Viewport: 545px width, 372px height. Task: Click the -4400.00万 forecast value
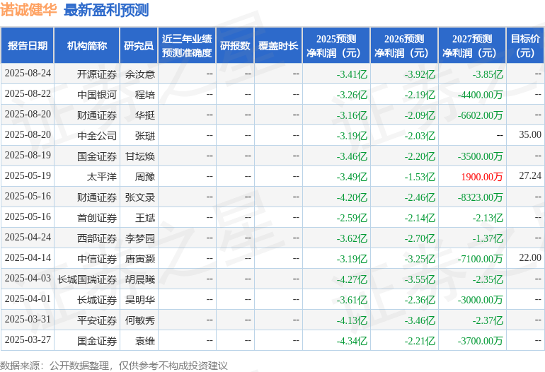tap(481, 95)
